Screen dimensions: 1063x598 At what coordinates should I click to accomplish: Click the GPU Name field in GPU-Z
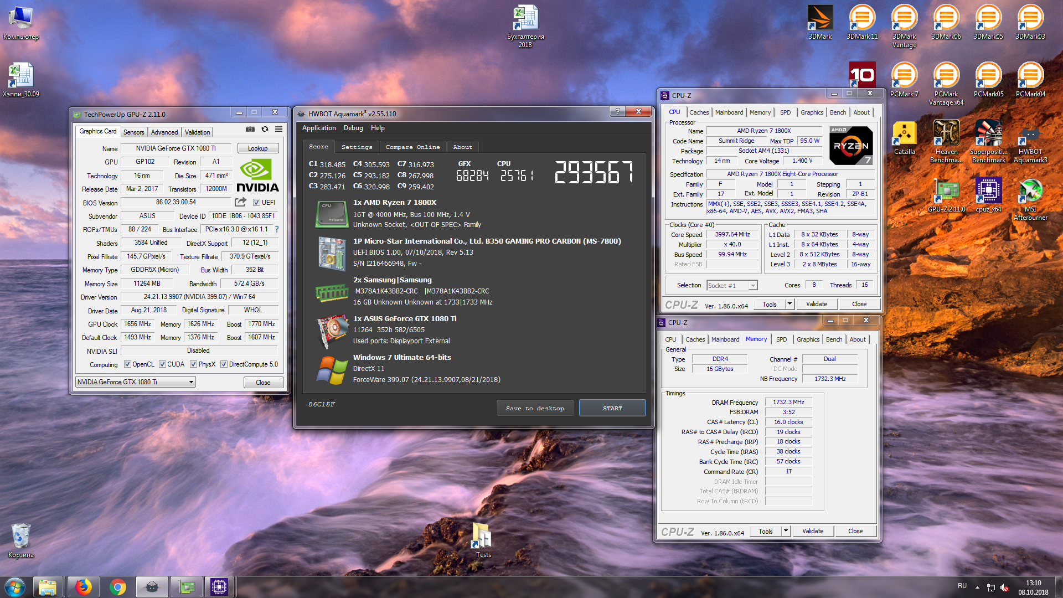176,148
